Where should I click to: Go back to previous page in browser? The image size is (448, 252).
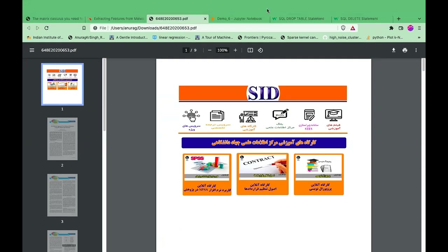[29, 28]
